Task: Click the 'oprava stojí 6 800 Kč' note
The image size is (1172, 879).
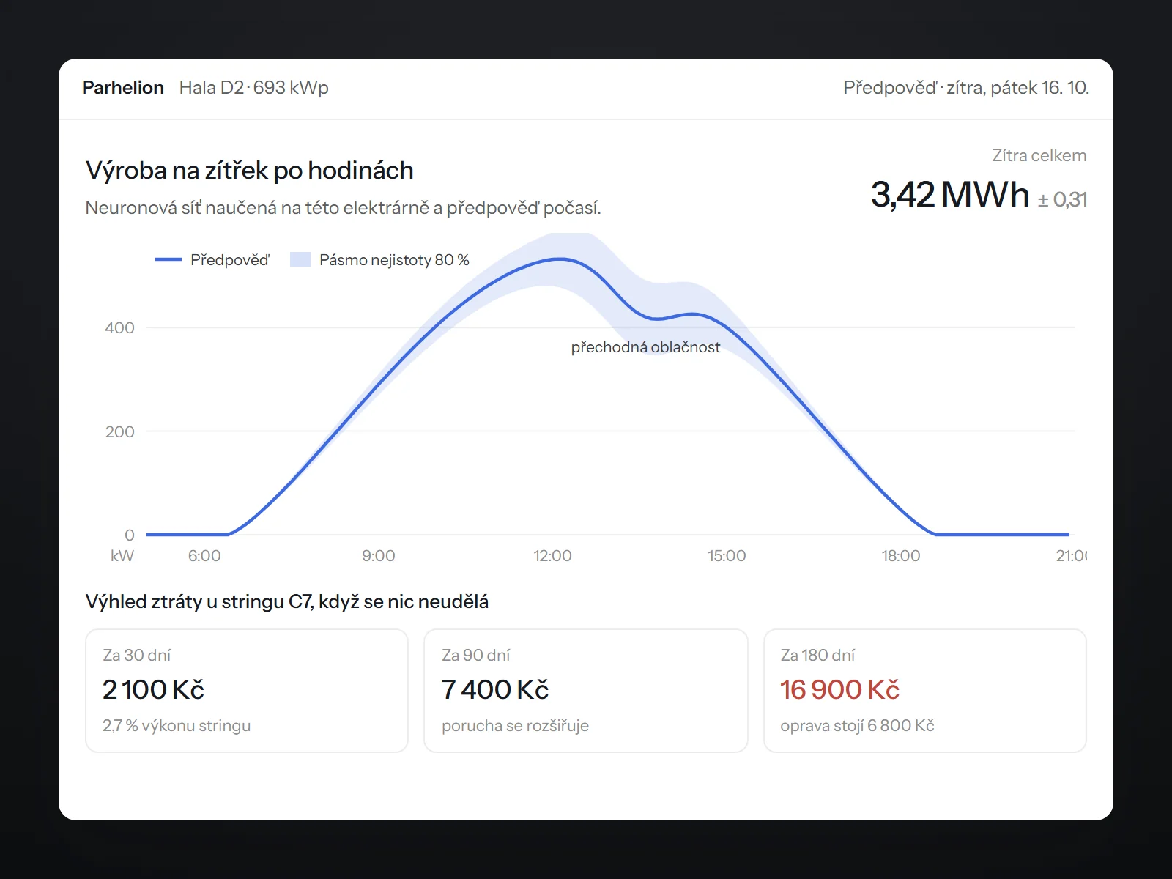Action: [x=857, y=726]
